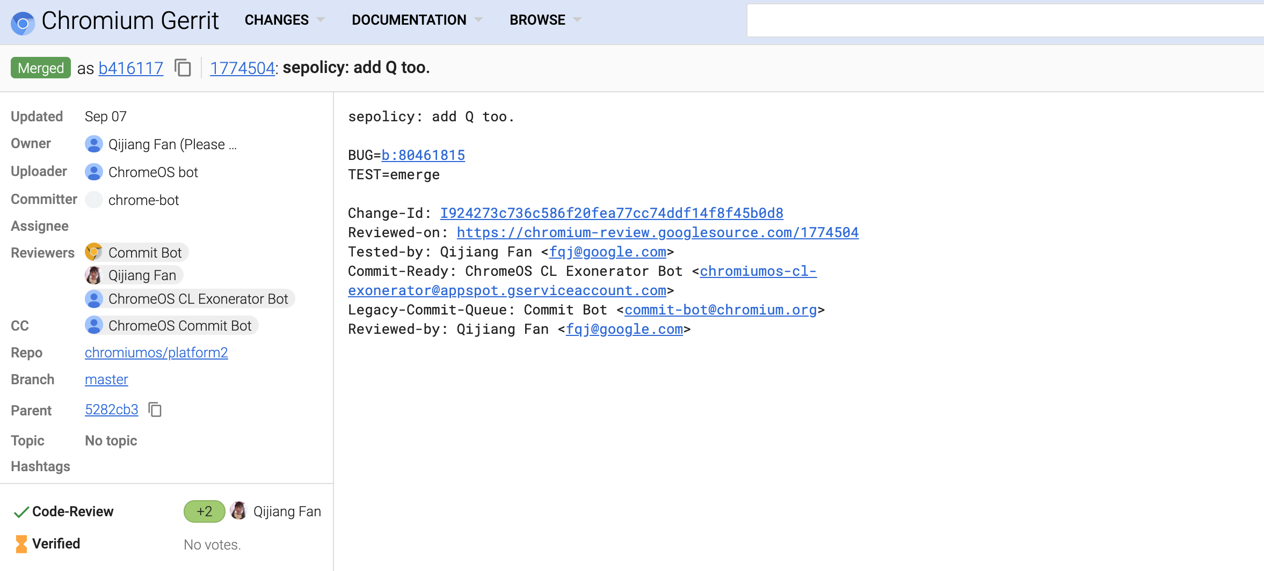This screenshot has width=1264, height=571.
Task: Click ChromeOS CL Exonerator Bot chip
Action: click(190, 298)
